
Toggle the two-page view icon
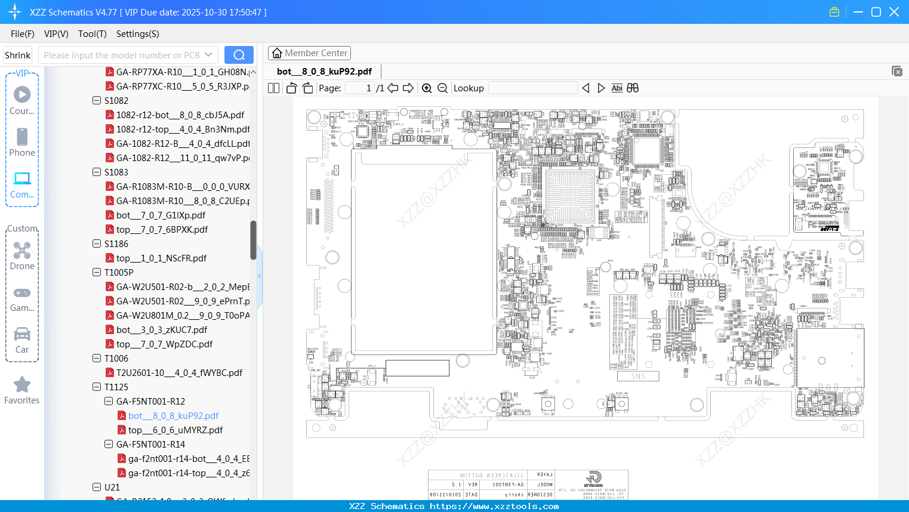(273, 88)
